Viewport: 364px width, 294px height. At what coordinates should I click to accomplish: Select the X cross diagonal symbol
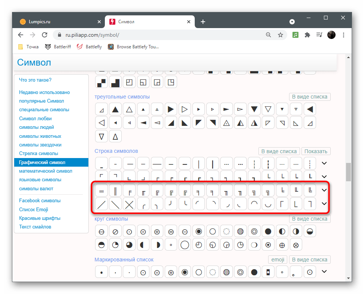coord(129,204)
